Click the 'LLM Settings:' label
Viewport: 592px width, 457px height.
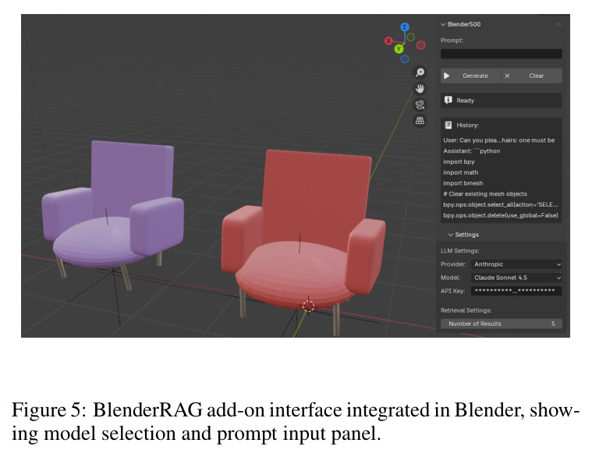[x=460, y=250]
